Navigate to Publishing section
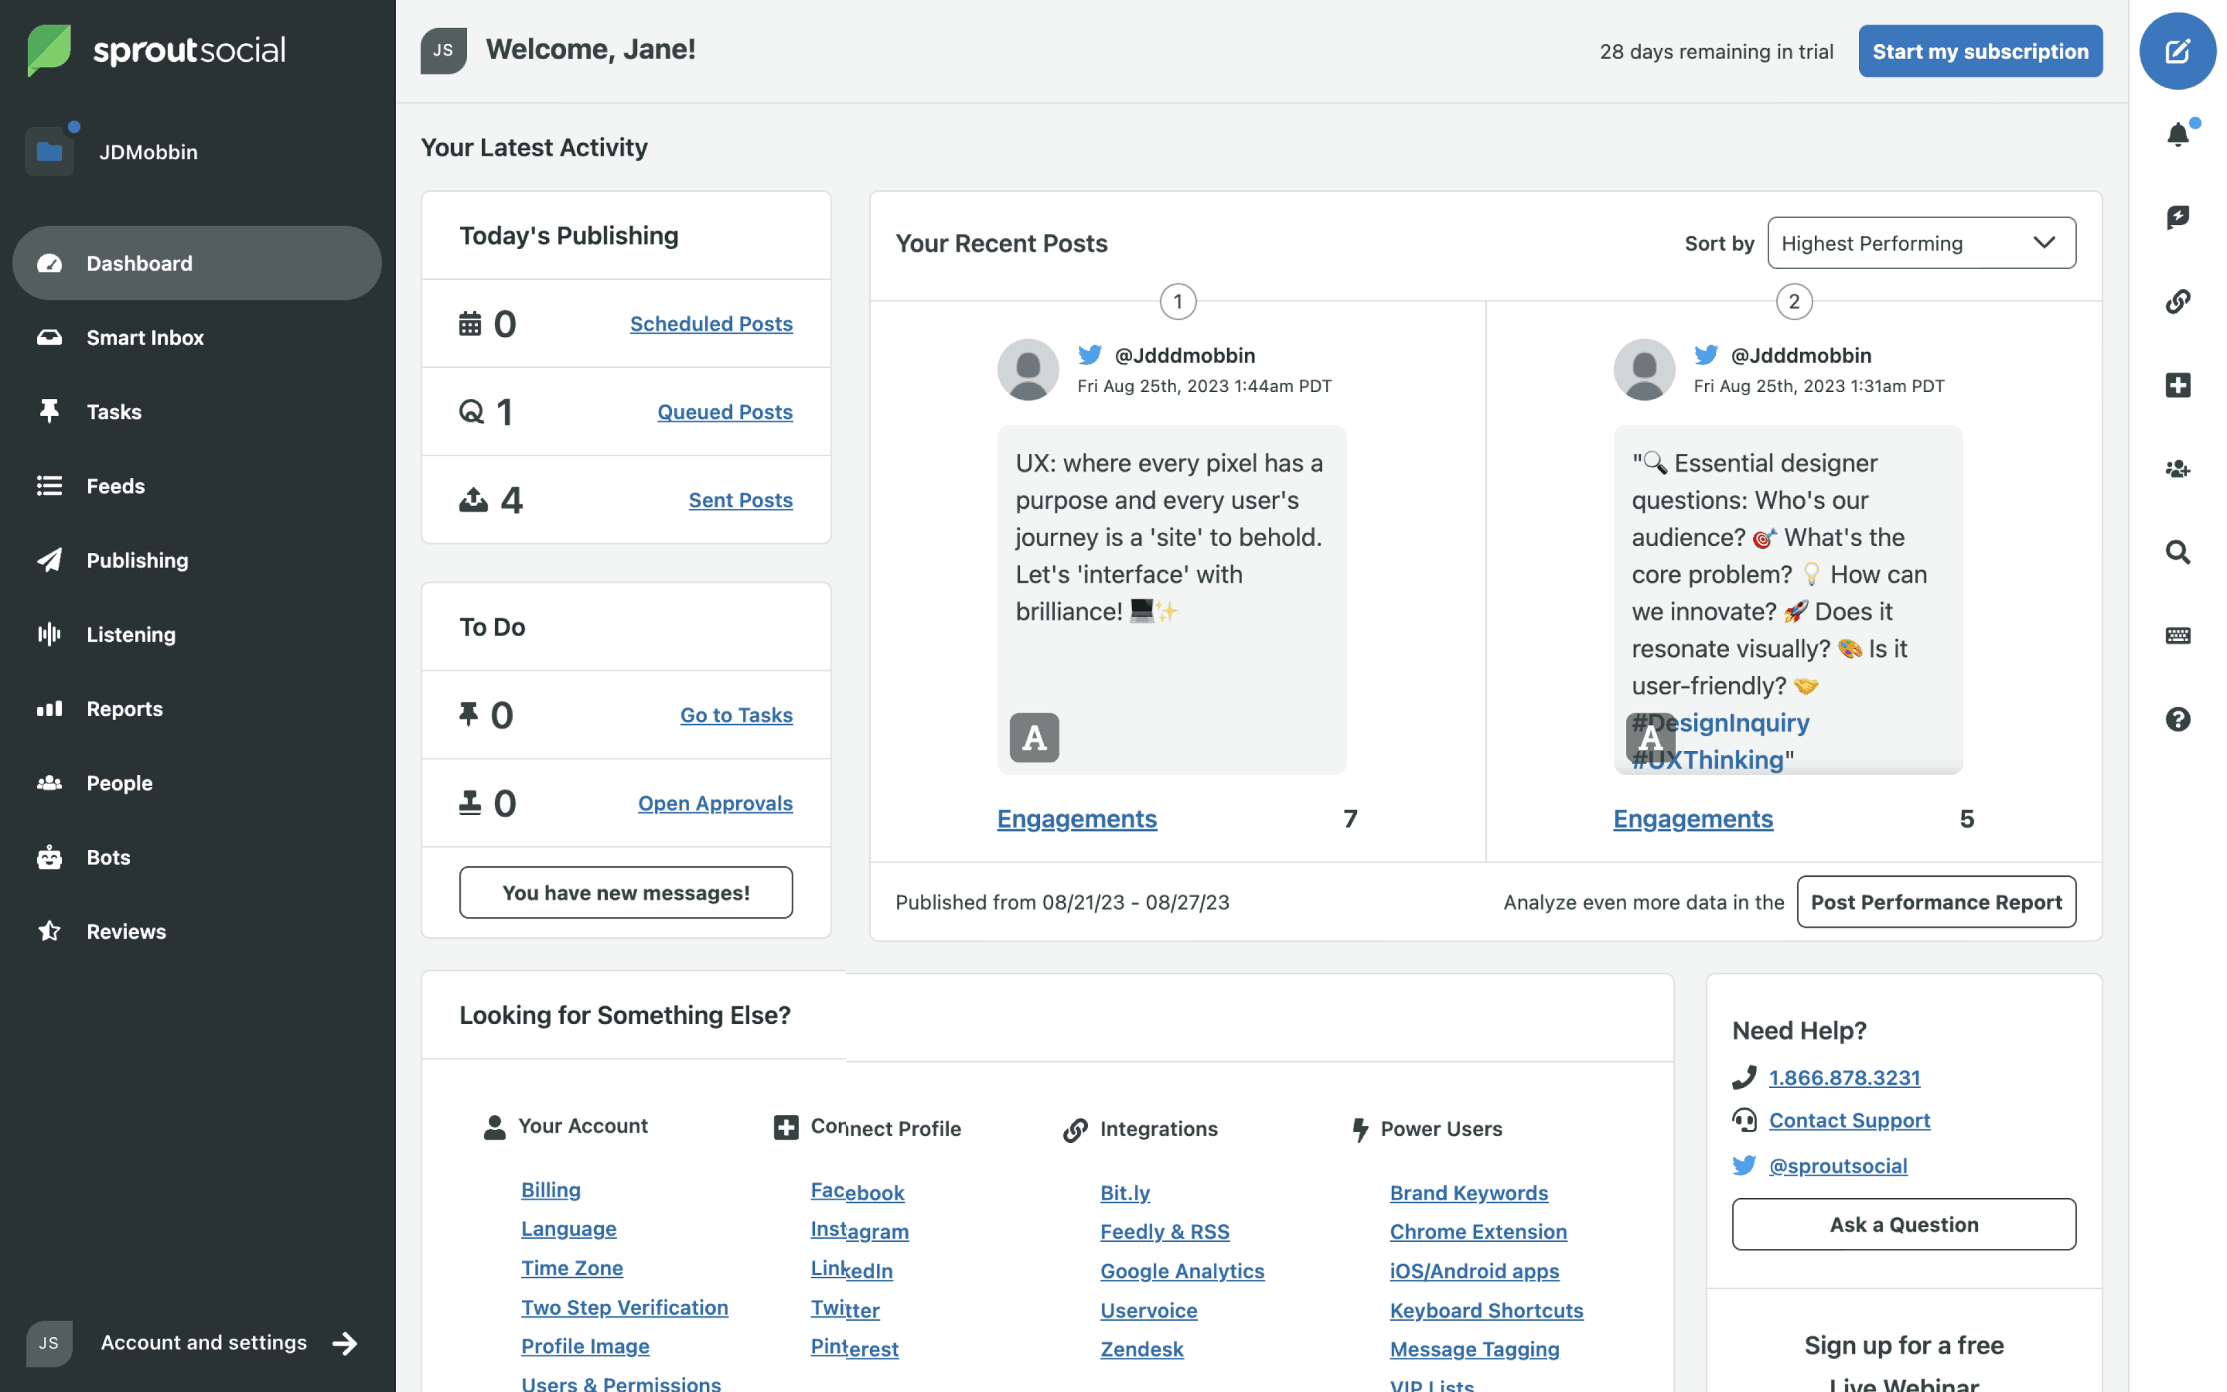Image resolution: width=2227 pixels, height=1392 pixels. click(138, 560)
